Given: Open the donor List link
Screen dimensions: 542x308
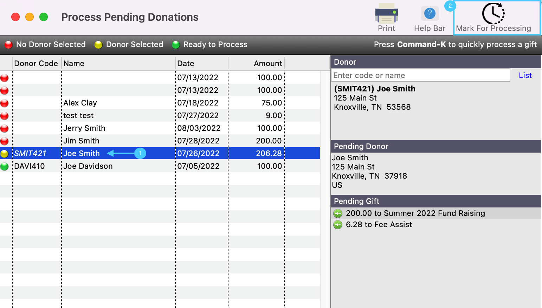Looking at the screenshot, I should click(x=525, y=75).
